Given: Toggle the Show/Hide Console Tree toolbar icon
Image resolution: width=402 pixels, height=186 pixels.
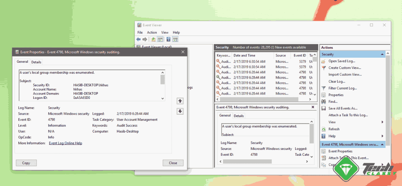Looking at the screenshot, I should click(x=160, y=39).
